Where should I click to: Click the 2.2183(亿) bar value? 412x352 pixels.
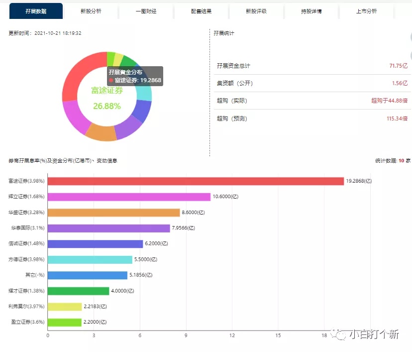pyautogui.click(x=96, y=306)
